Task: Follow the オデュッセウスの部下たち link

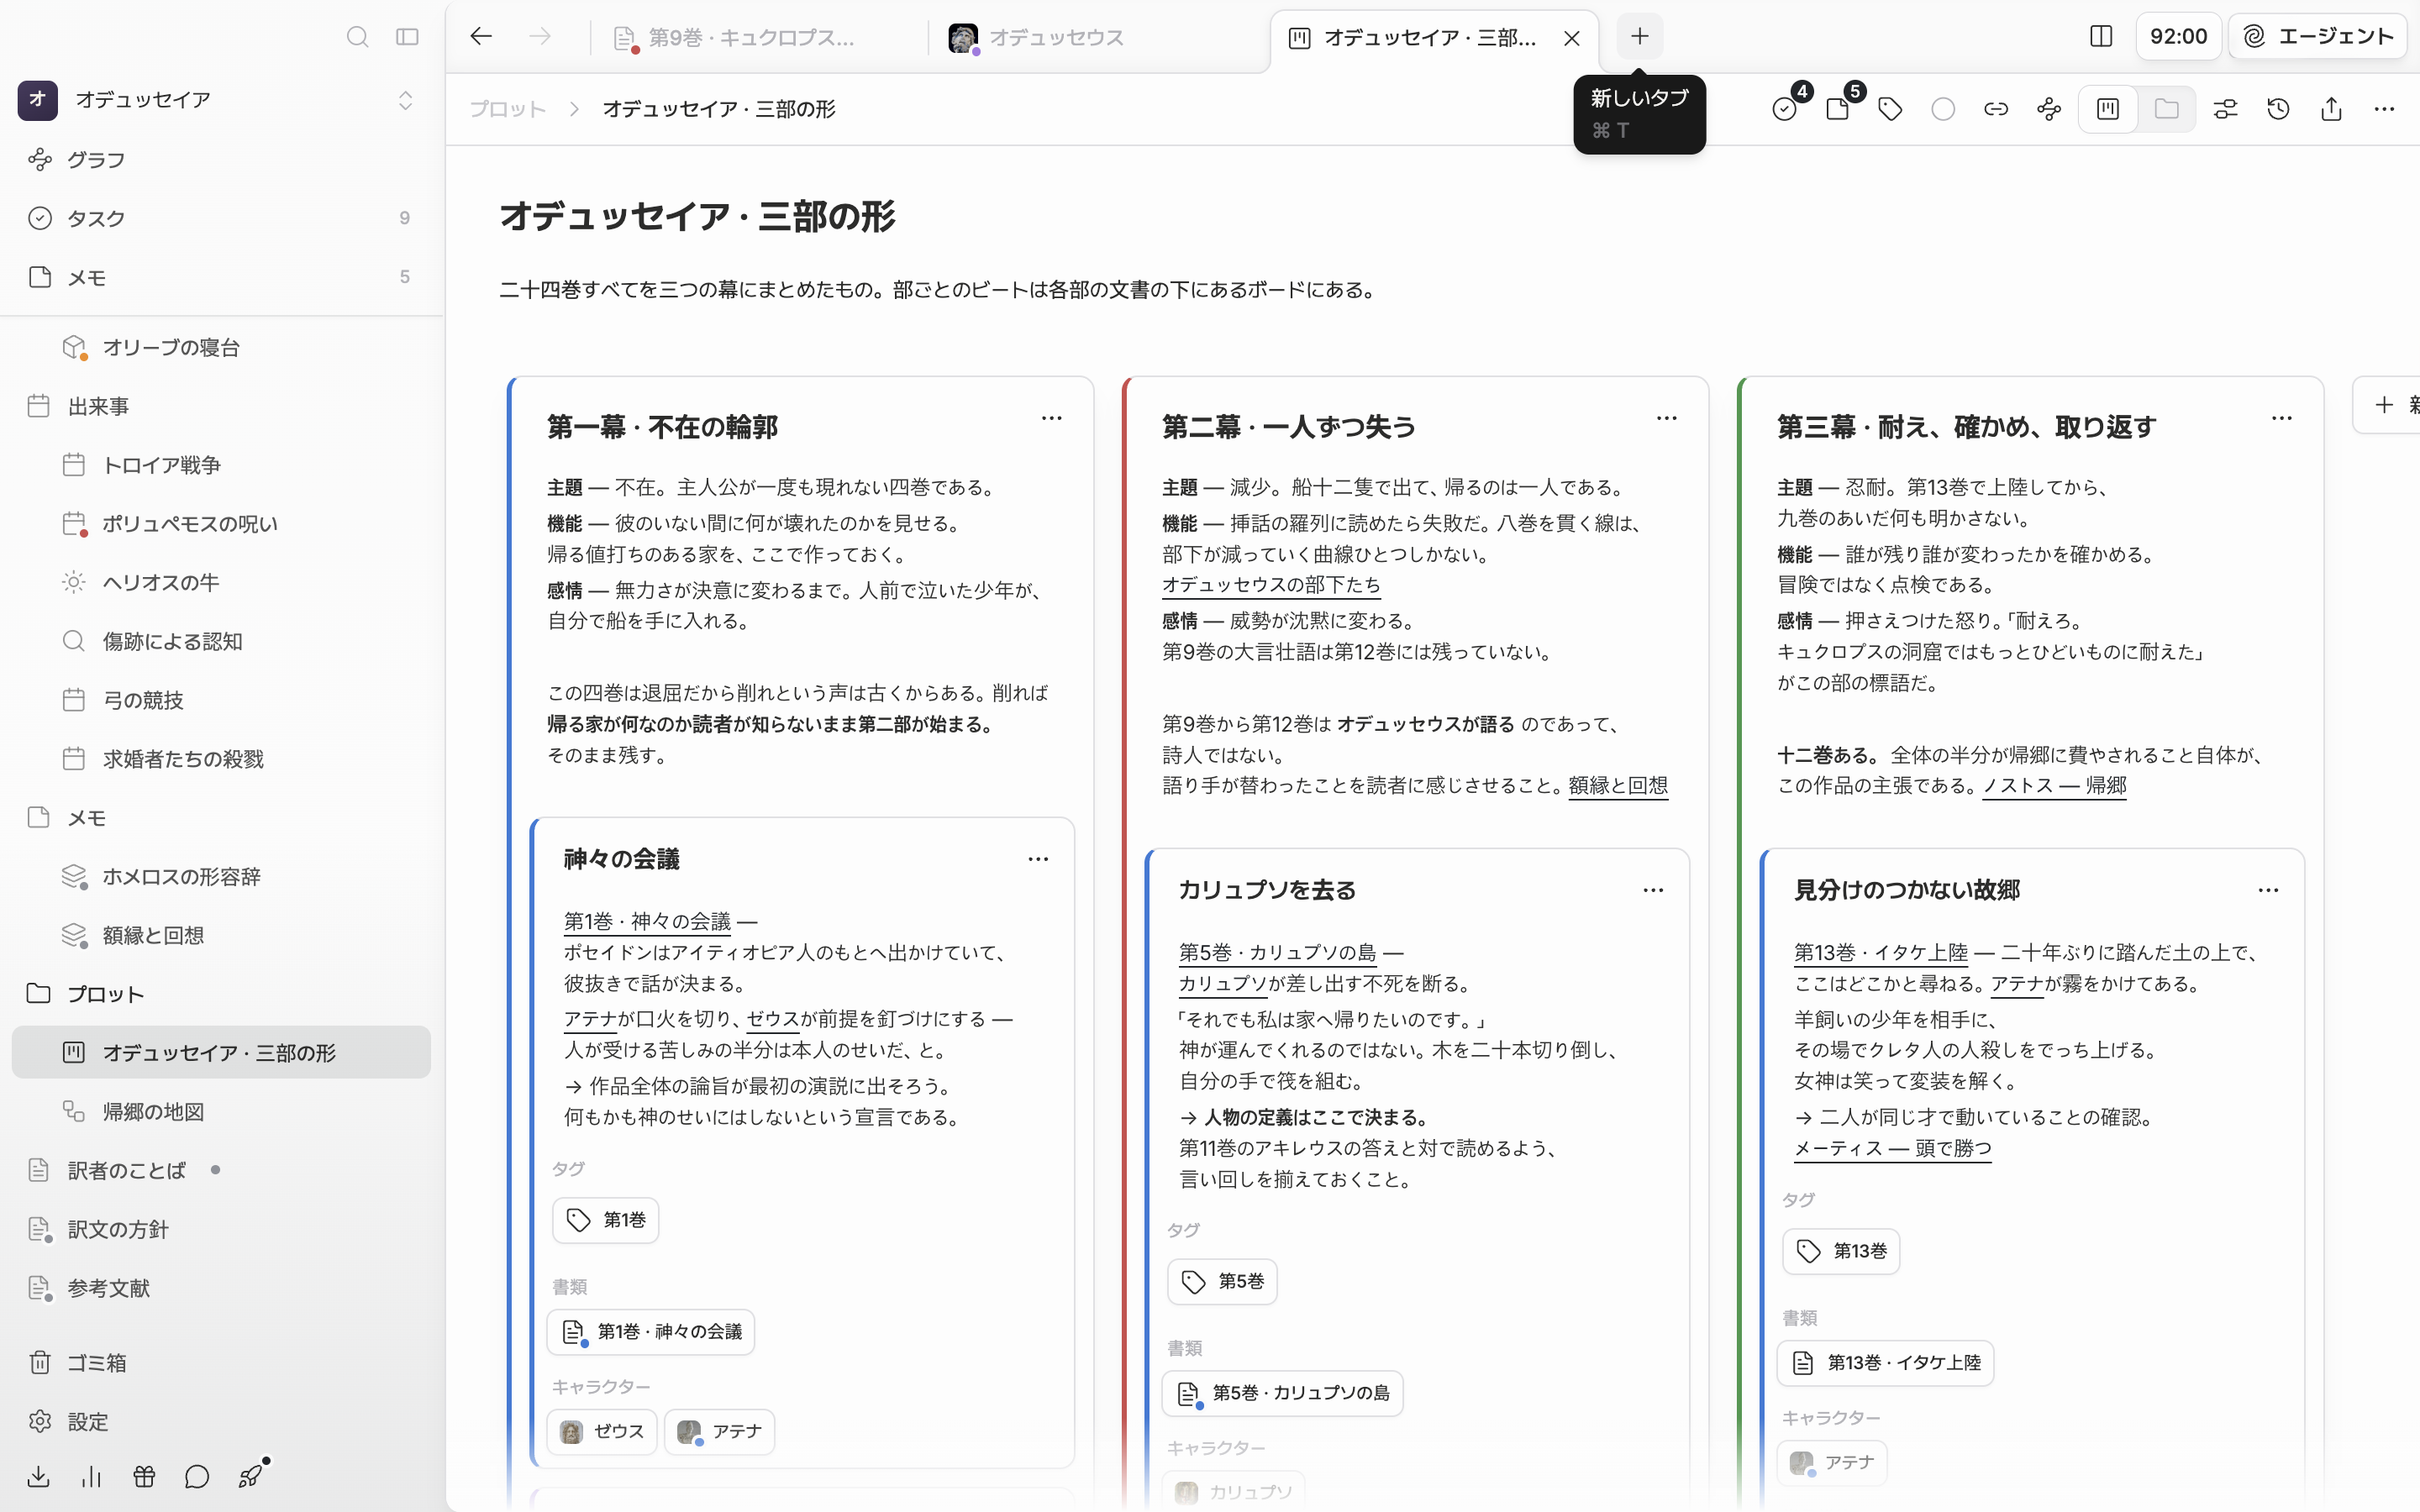Action: (1271, 585)
